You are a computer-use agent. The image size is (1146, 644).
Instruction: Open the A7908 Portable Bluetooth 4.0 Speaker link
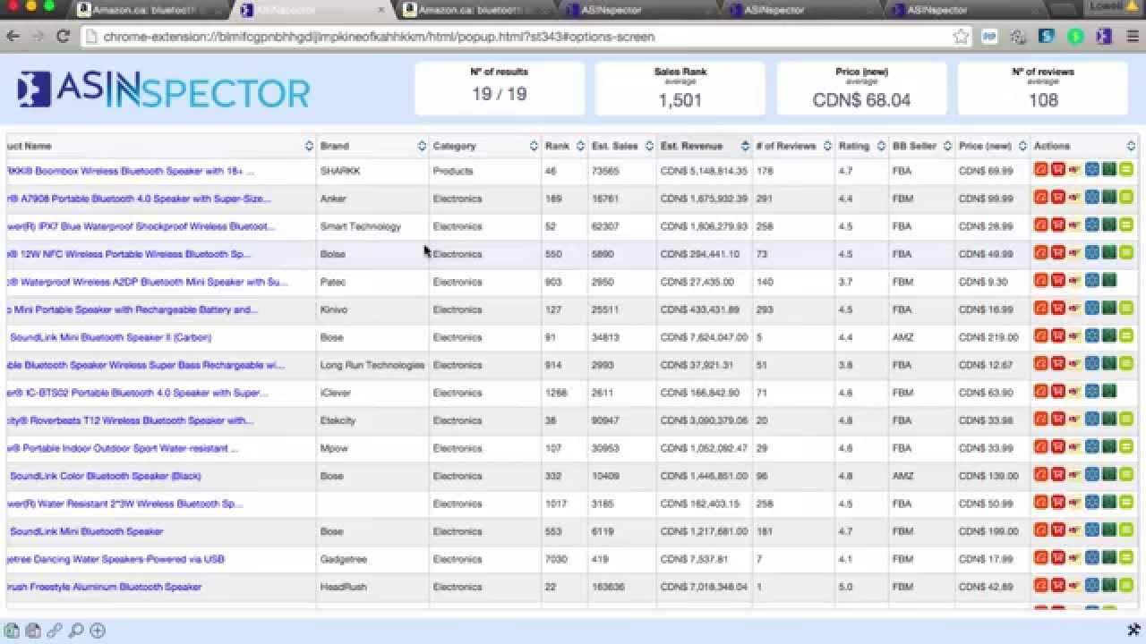[x=139, y=199]
